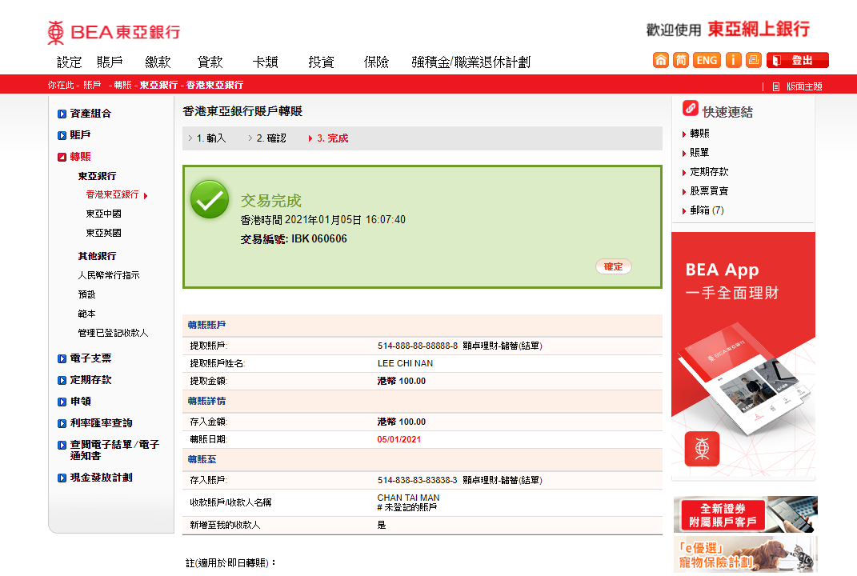Select 東亞中國 in the sidebar
Viewport: 857px width, 576px height.
coord(103,214)
